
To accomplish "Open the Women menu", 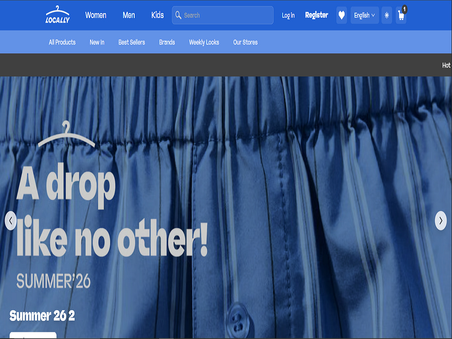I will [x=96, y=15].
